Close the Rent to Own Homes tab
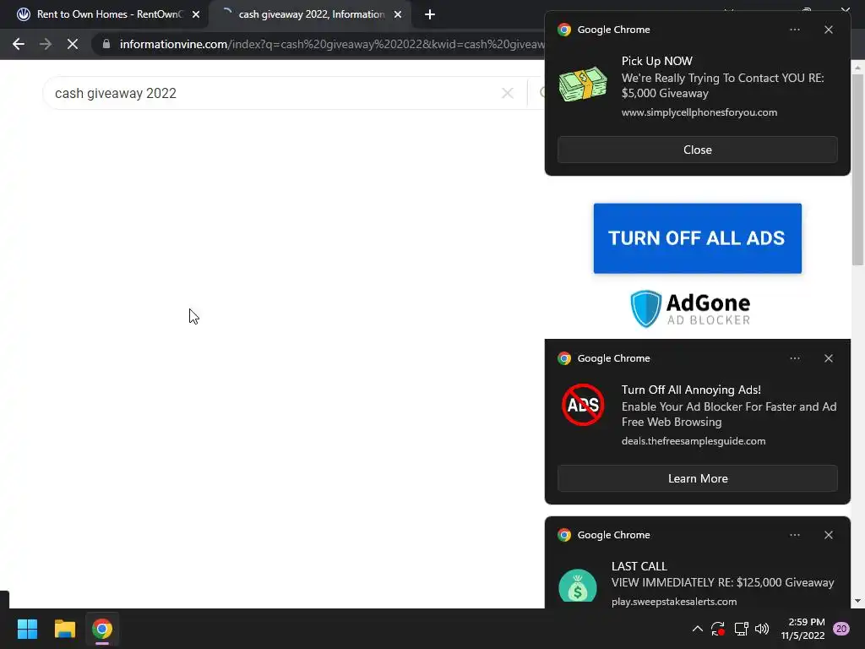The image size is (865, 649). click(196, 14)
